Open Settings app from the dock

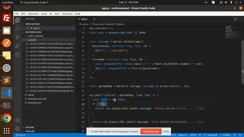tap(6, 68)
